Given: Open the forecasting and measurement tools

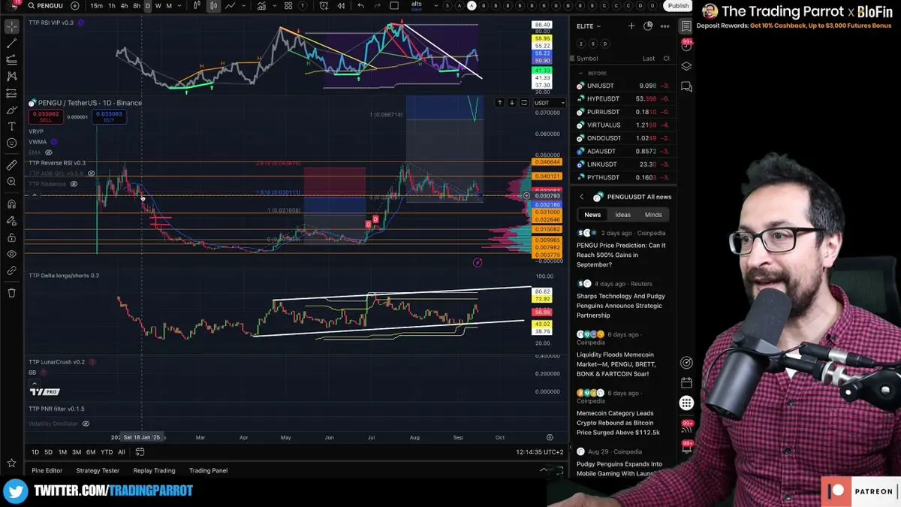Looking at the screenshot, I should [x=11, y=93].
